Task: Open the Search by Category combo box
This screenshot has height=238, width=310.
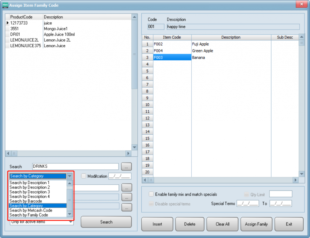Action: coord(70,176)
